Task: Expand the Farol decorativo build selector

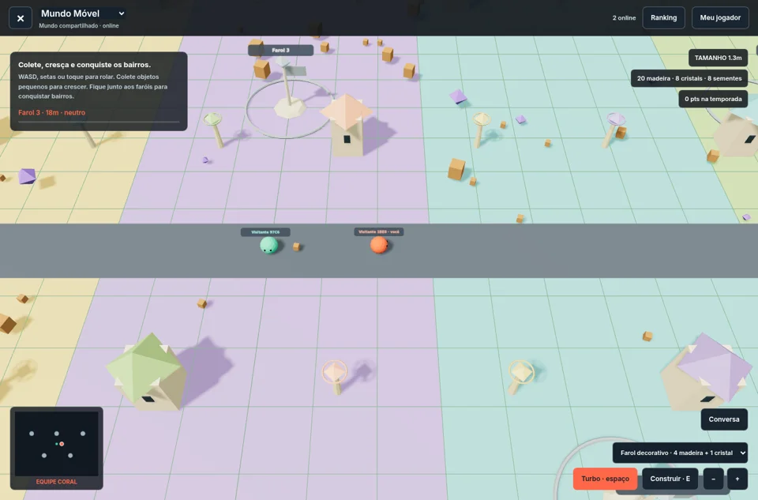Action: tap(680, 453)
